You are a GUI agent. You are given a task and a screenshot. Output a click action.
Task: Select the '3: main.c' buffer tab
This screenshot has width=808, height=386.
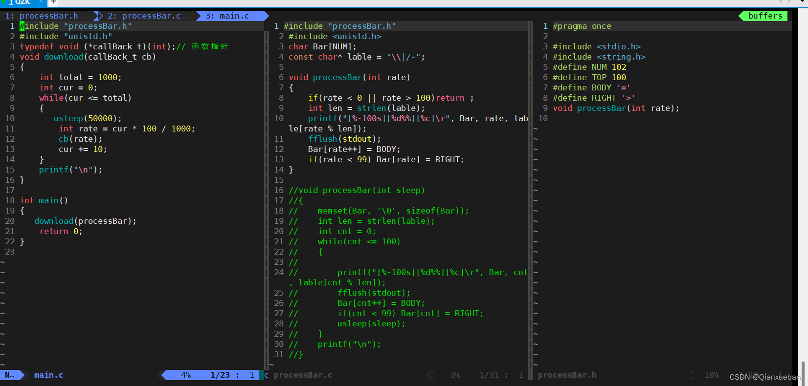click(x=227, y=16)
